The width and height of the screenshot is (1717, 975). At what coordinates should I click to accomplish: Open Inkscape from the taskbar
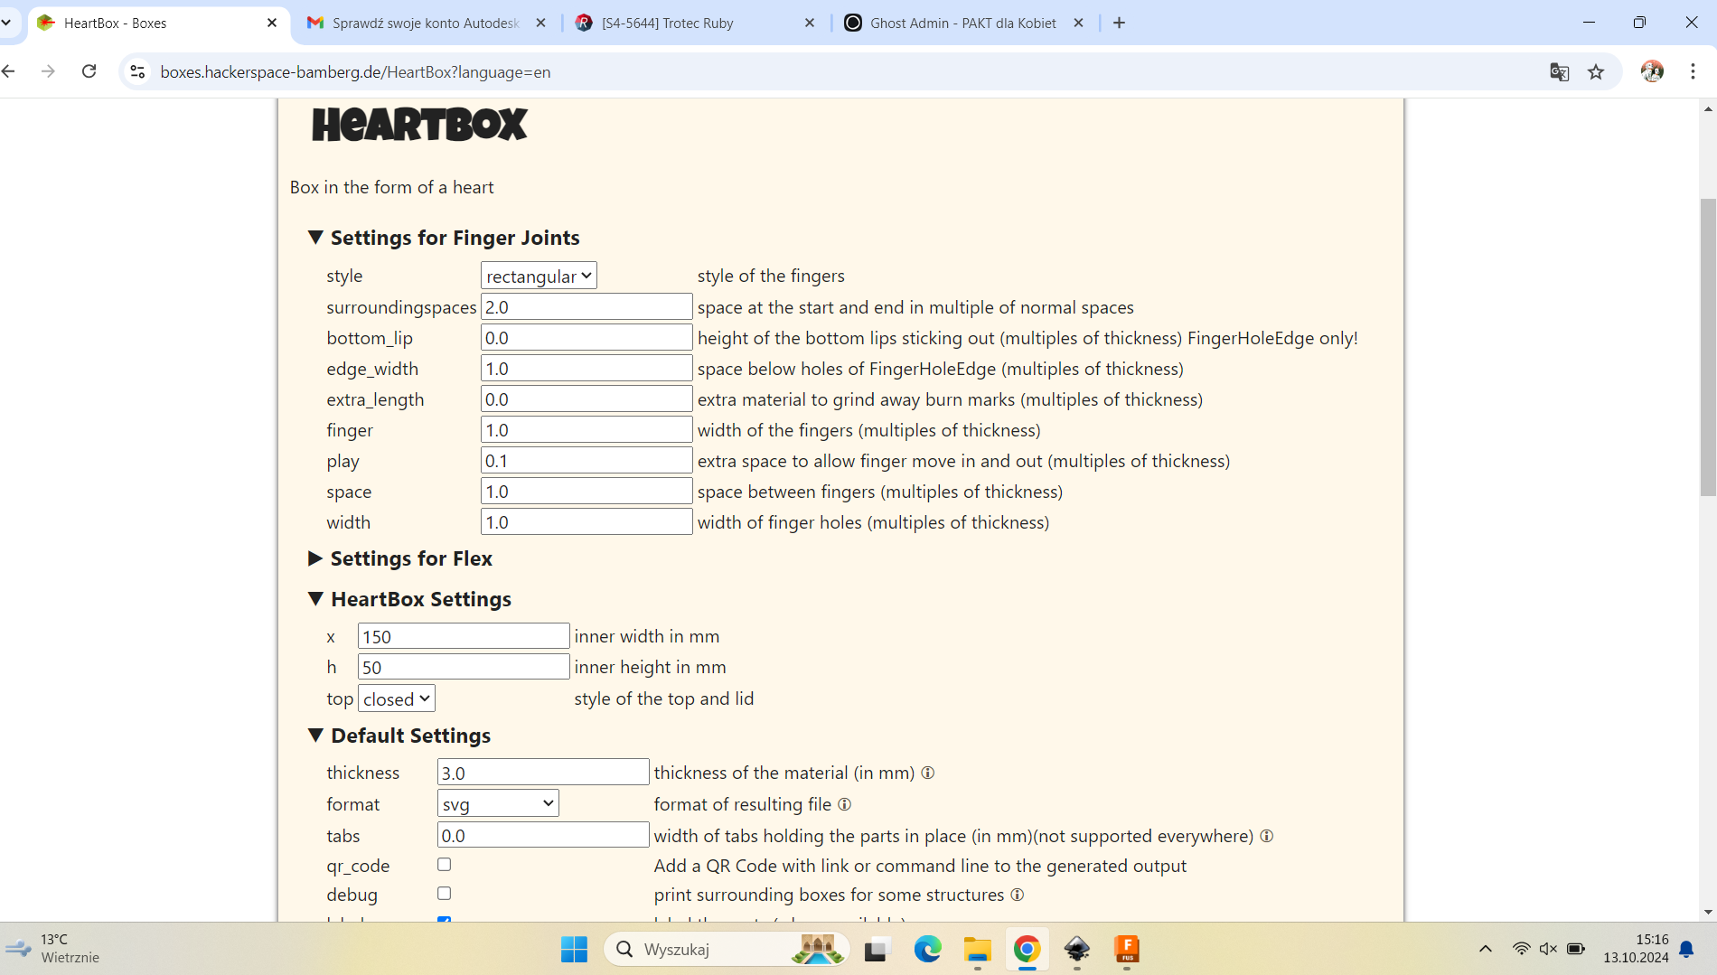click(1076, 949)
